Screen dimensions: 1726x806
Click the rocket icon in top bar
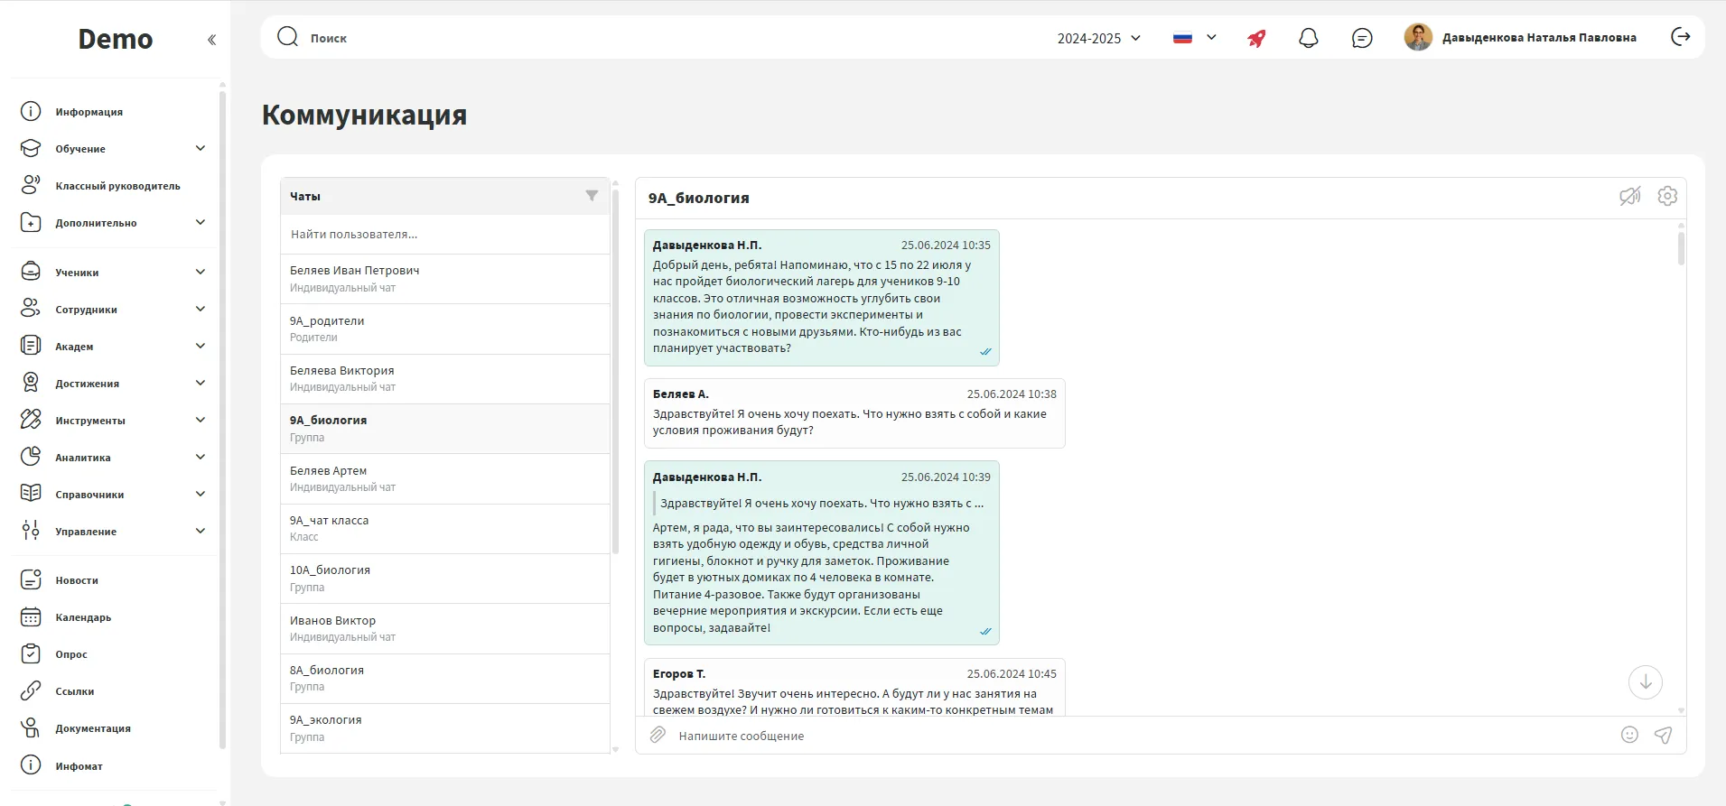tap(1256, 38)
